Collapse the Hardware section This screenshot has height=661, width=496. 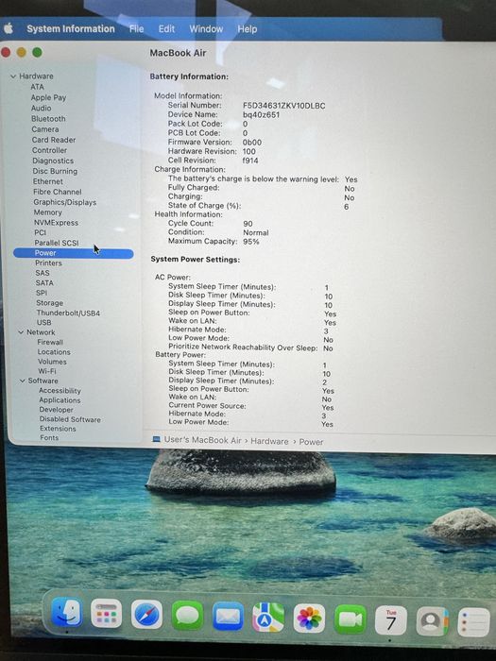click(x=13, y=76)
